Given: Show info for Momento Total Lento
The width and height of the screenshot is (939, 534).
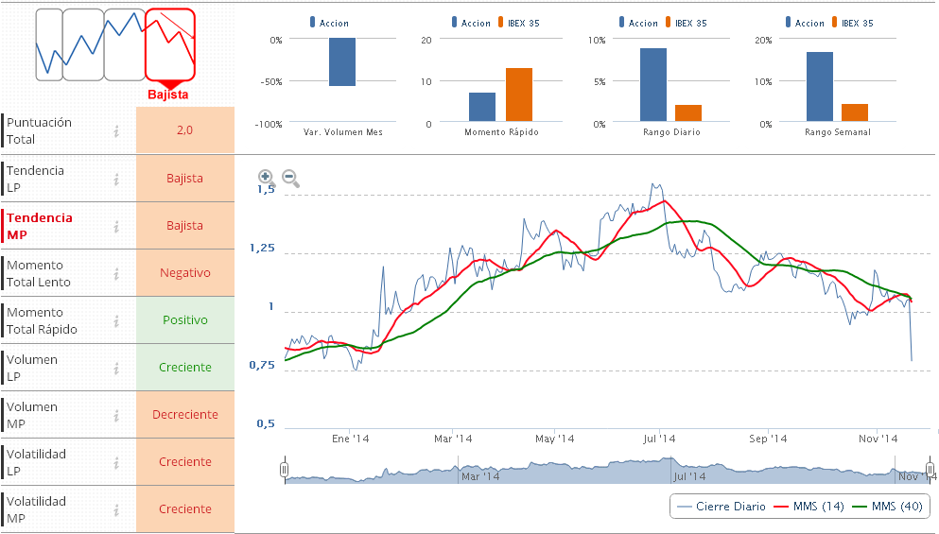Looking at the screenshot, I should point(115,273).
